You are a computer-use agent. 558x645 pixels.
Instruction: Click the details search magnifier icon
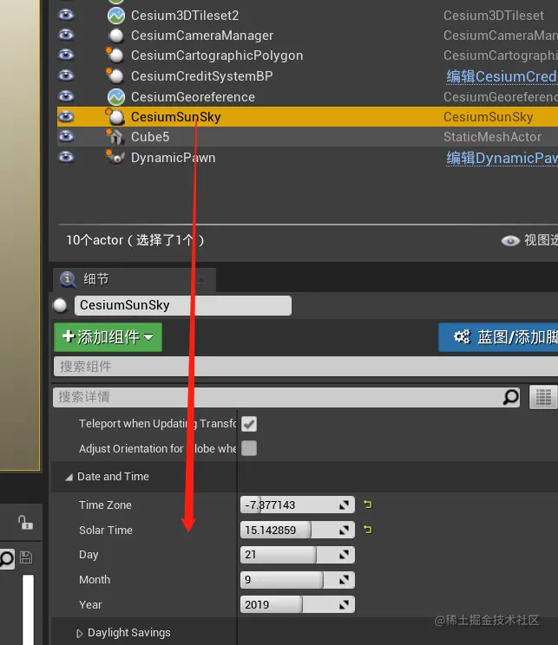510,397
